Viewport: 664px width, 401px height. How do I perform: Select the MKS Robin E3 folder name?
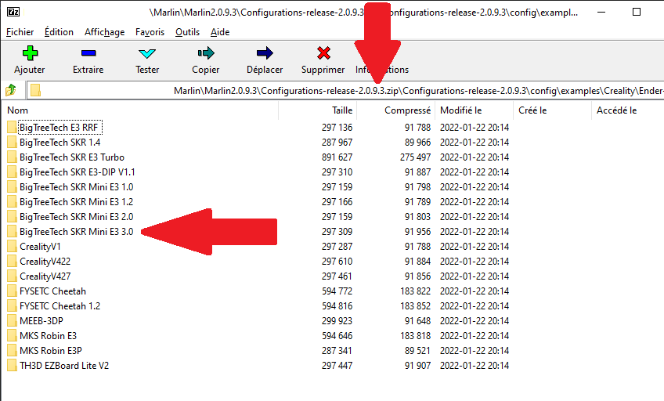(48, 336)
